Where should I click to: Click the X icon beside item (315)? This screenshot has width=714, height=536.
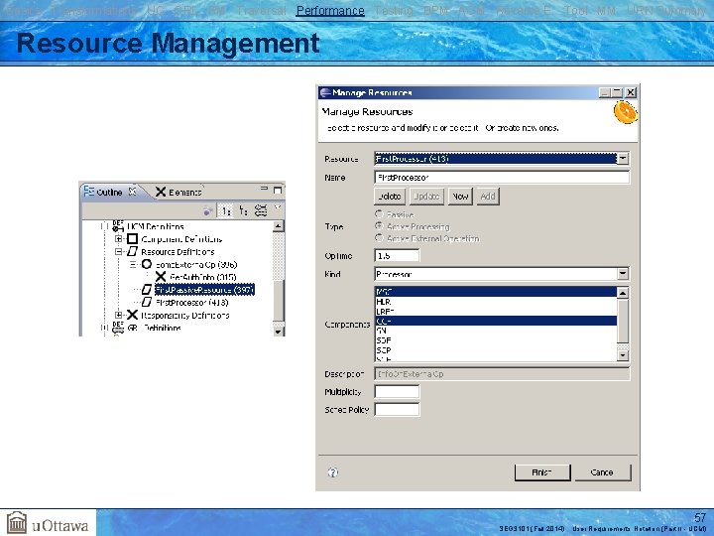click(161, 277)
